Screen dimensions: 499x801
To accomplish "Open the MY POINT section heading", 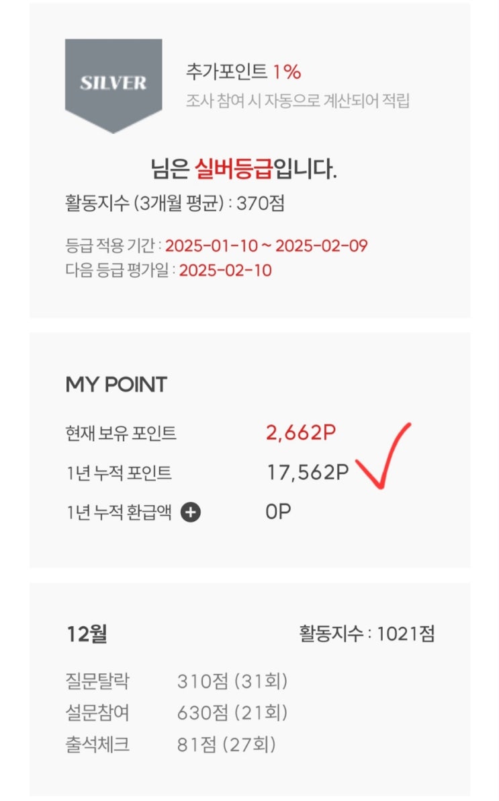I will tap(116, 384).
